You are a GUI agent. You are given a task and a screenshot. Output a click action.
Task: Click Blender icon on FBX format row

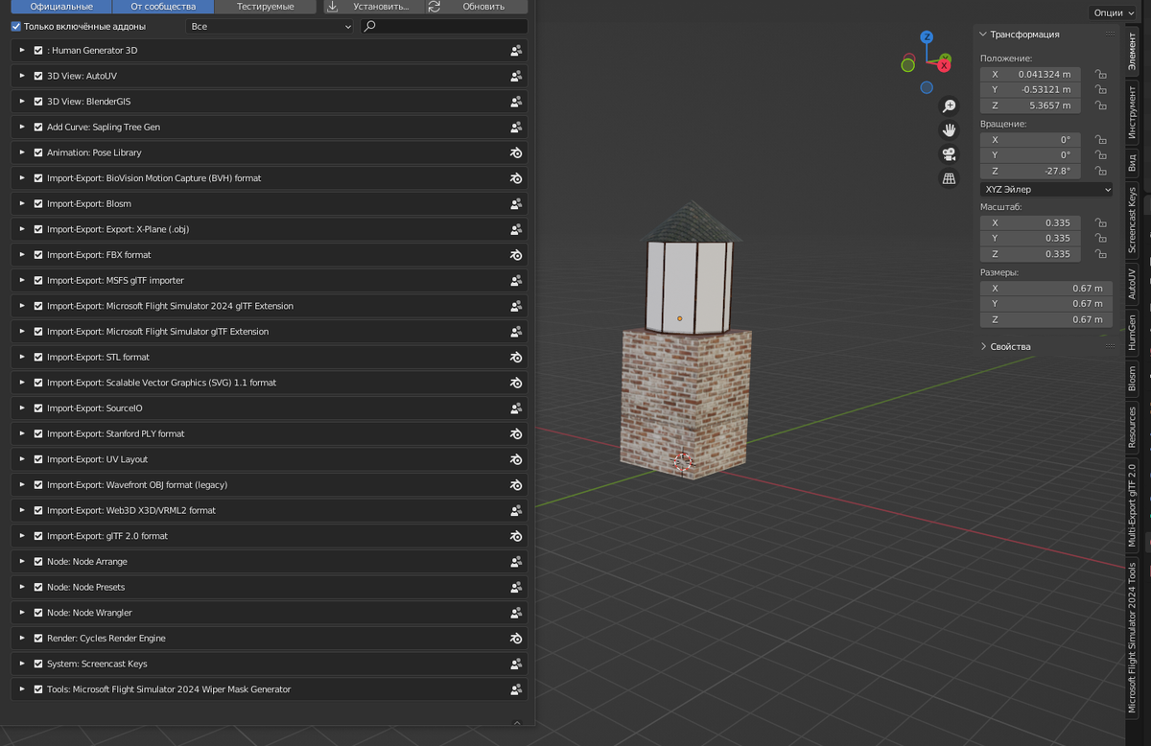click(x=516, y=255)
